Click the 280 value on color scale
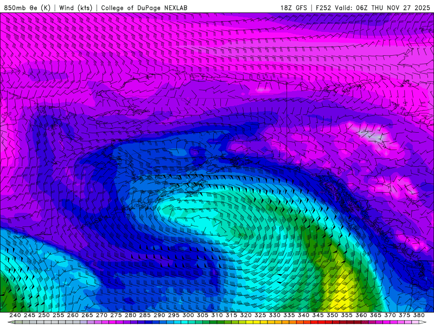Viewport: 434px width, 325px height. tap(130, 315)
